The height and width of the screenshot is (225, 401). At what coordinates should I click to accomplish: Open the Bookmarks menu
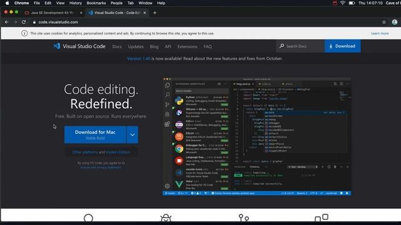96,3
